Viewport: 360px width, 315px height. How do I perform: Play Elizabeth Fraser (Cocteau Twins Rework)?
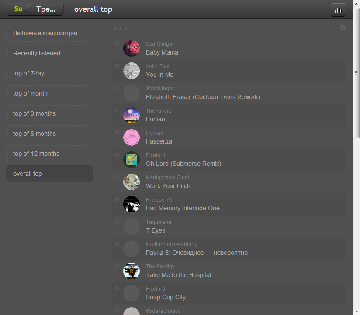[203, 97]
